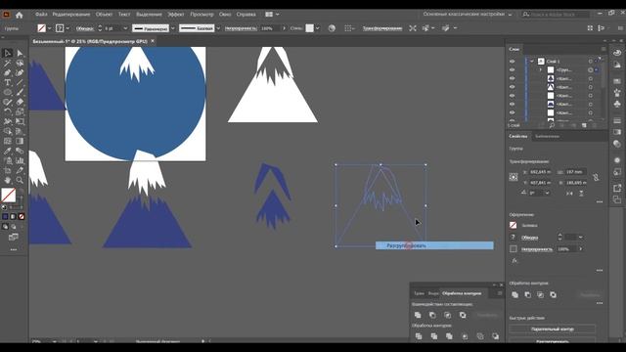Click Minus Back in the floating Pathfinder panel
626x352 pixels.
pos(496,336)
